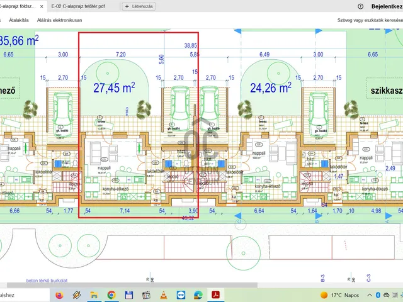403x302 pixels.
Task: Open the clapperboard media app in taskbar
Action: click(146, 295)
